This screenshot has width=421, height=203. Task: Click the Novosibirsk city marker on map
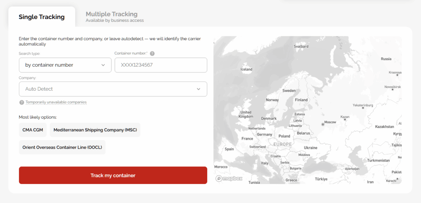point(393,89)
